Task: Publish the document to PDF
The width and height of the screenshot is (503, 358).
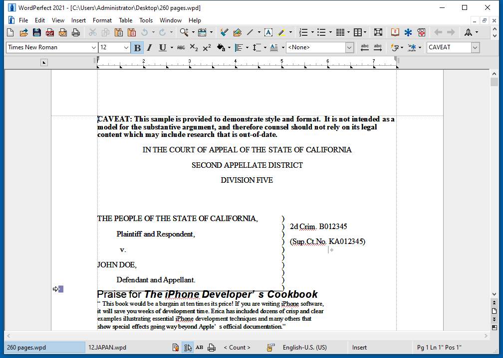Action: (x=50, y=32)
